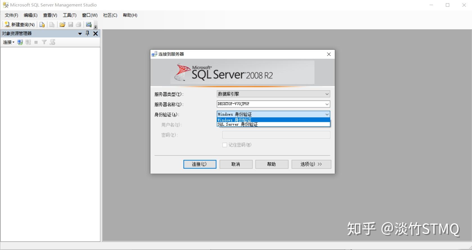Image resolution: width=472 pixels, height=250 pixels.
Task: Toggle the Object Explorer auto-hide pin
Action: click(87, 33)
